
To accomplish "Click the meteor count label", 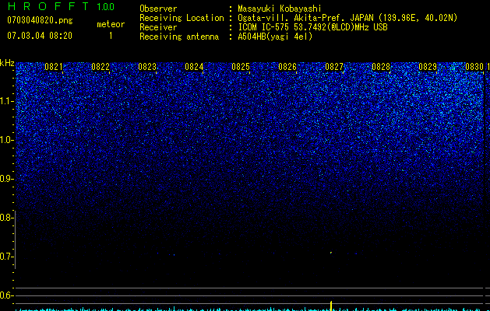I will [111, 24].
